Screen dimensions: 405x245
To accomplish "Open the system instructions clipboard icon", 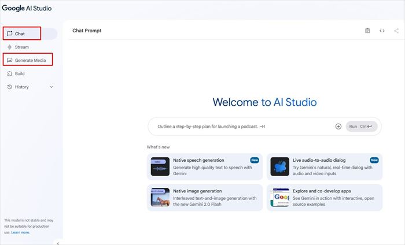I will point(367,31).
